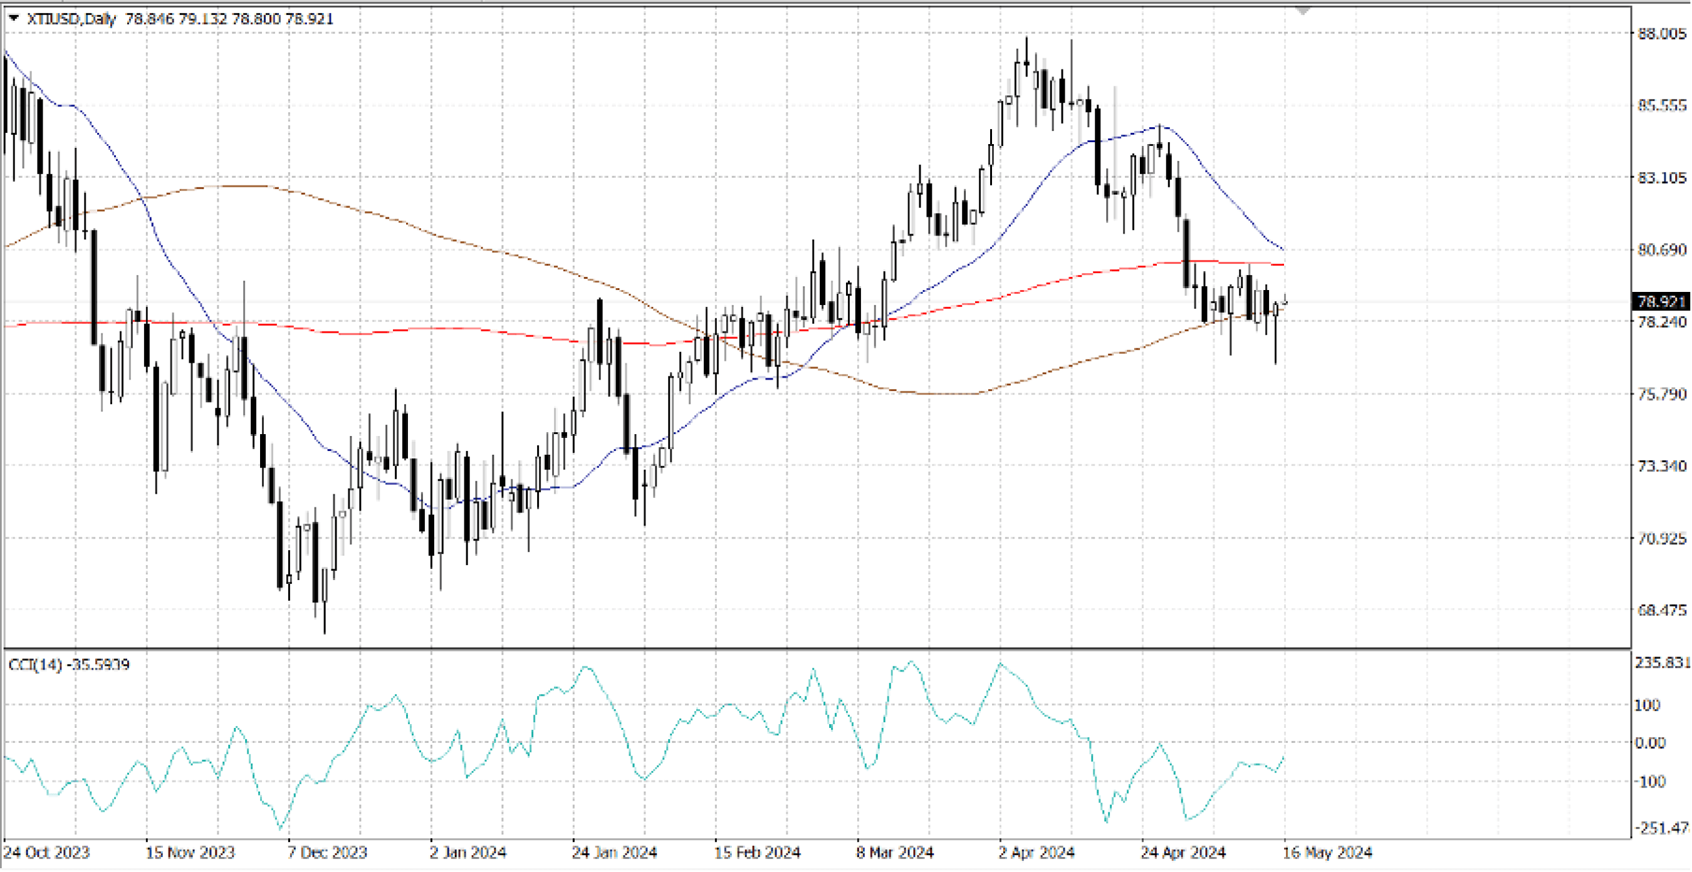Click the 15 Feb 2024 date label
The width and height of the screenshot is (1692, 872).
756,853
